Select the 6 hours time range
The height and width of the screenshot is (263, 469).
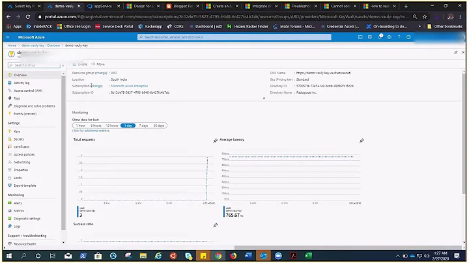[x=96, y=126]
